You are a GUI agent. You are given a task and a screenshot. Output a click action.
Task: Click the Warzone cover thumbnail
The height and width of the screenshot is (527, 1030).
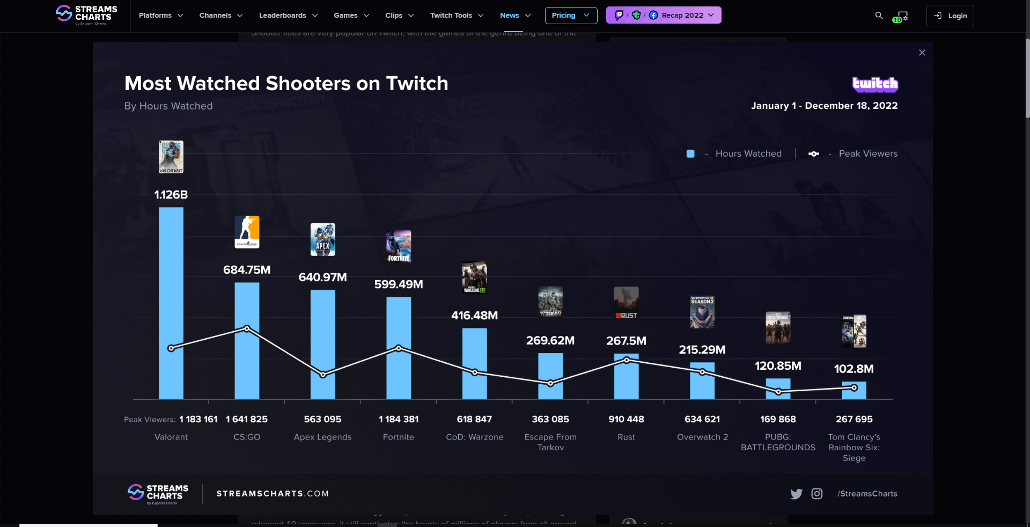coord(475,277)
